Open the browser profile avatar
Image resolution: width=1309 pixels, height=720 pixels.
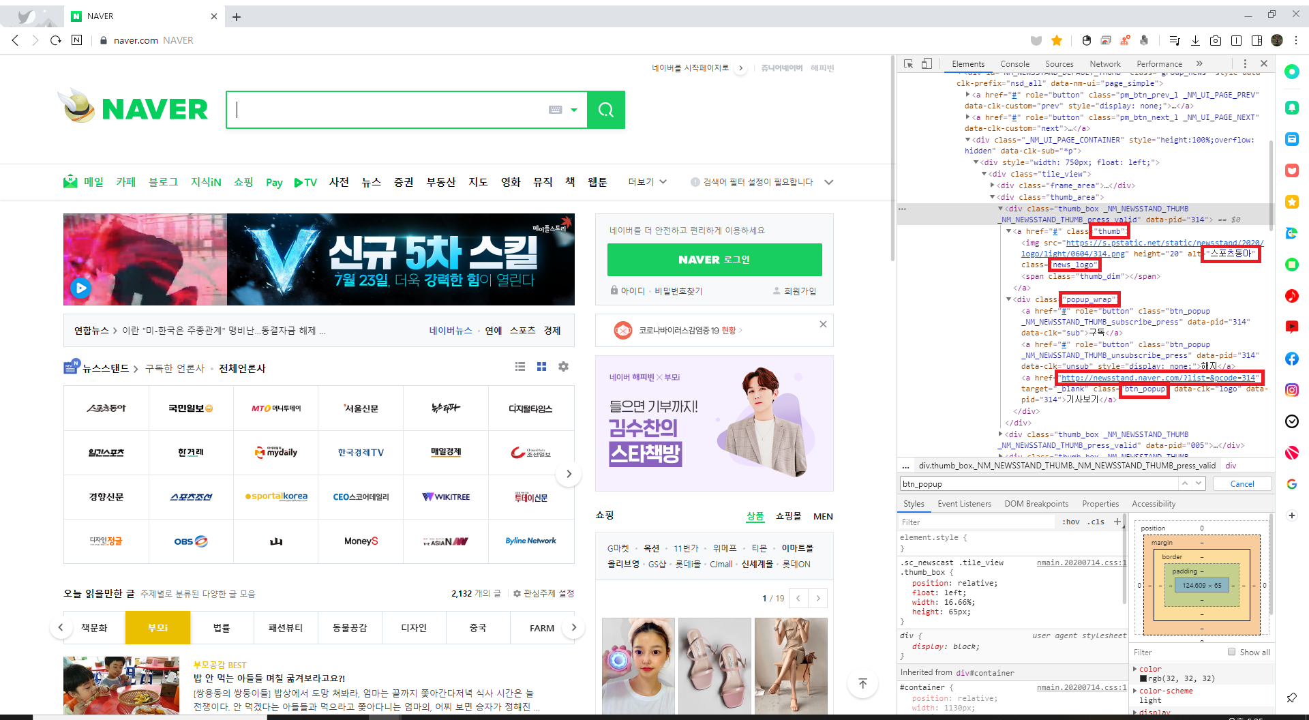pos(1277,41)
